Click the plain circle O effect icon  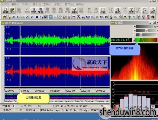click(x=97, y=17)
